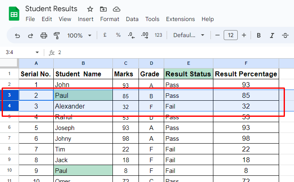Open the Default font dropdown
Image resolution: width=294 pixels, height=182 pixels.
189,35
